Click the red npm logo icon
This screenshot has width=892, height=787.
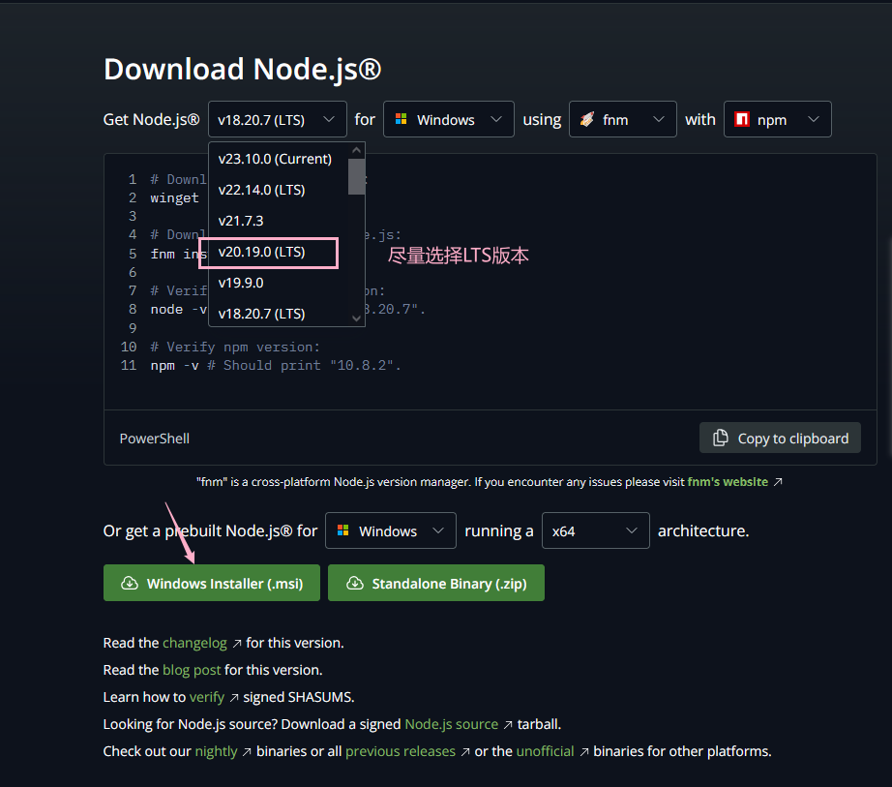[x=742, y=119]
